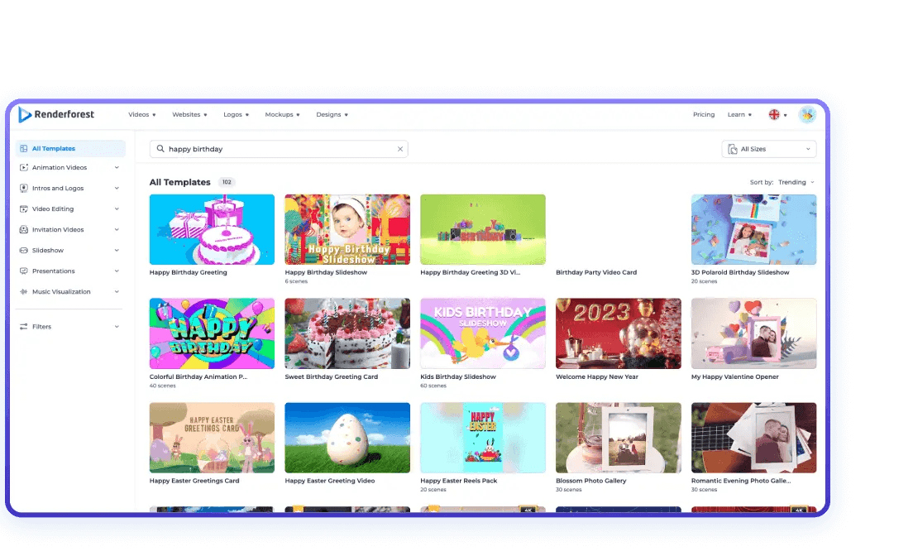Click the 102 templates count badge
The image size is (913, 556).
227,182
